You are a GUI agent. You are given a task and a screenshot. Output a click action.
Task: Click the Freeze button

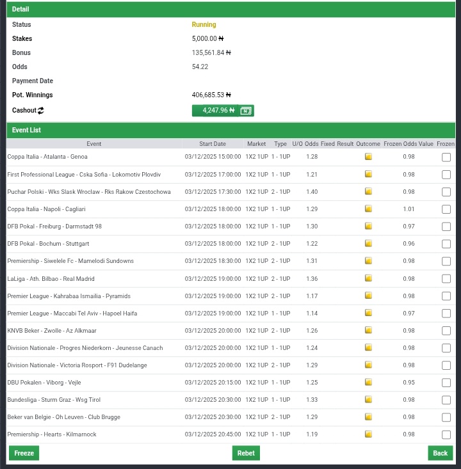tap(24, 453)
